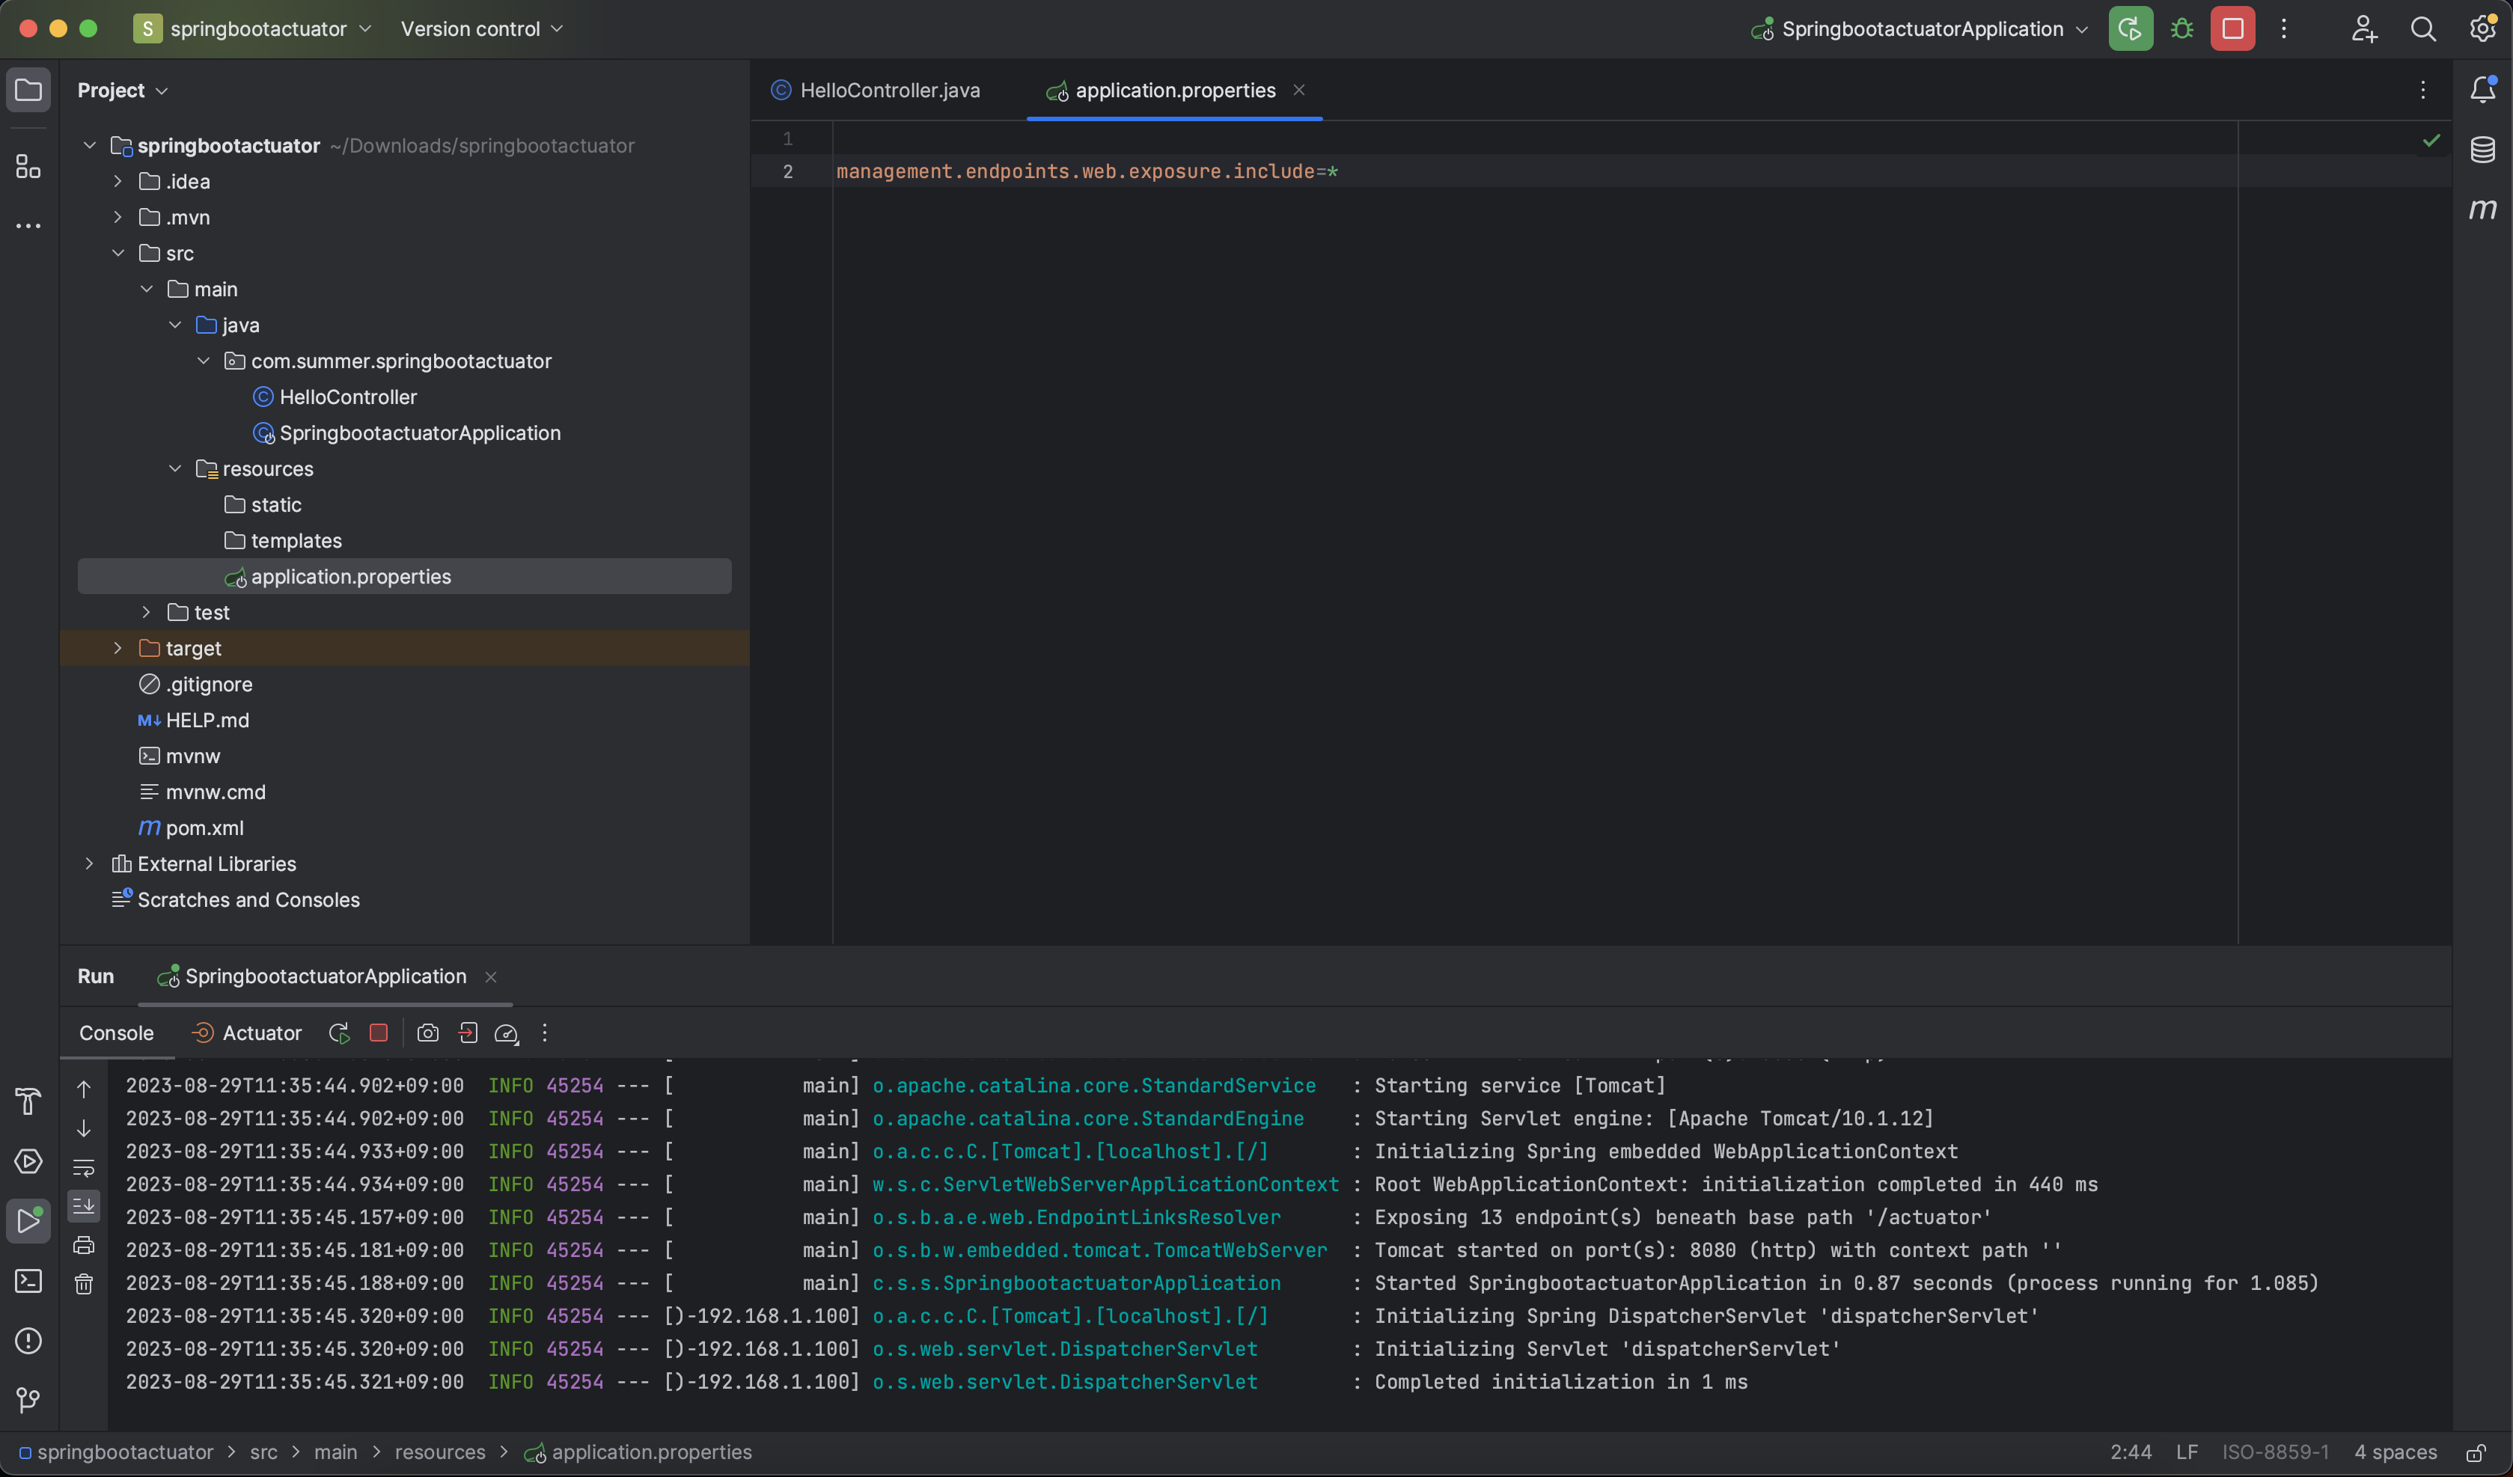Open the Problems tool window
The height and width of the screenshot is (1477, 2513).
point(28,1340)
